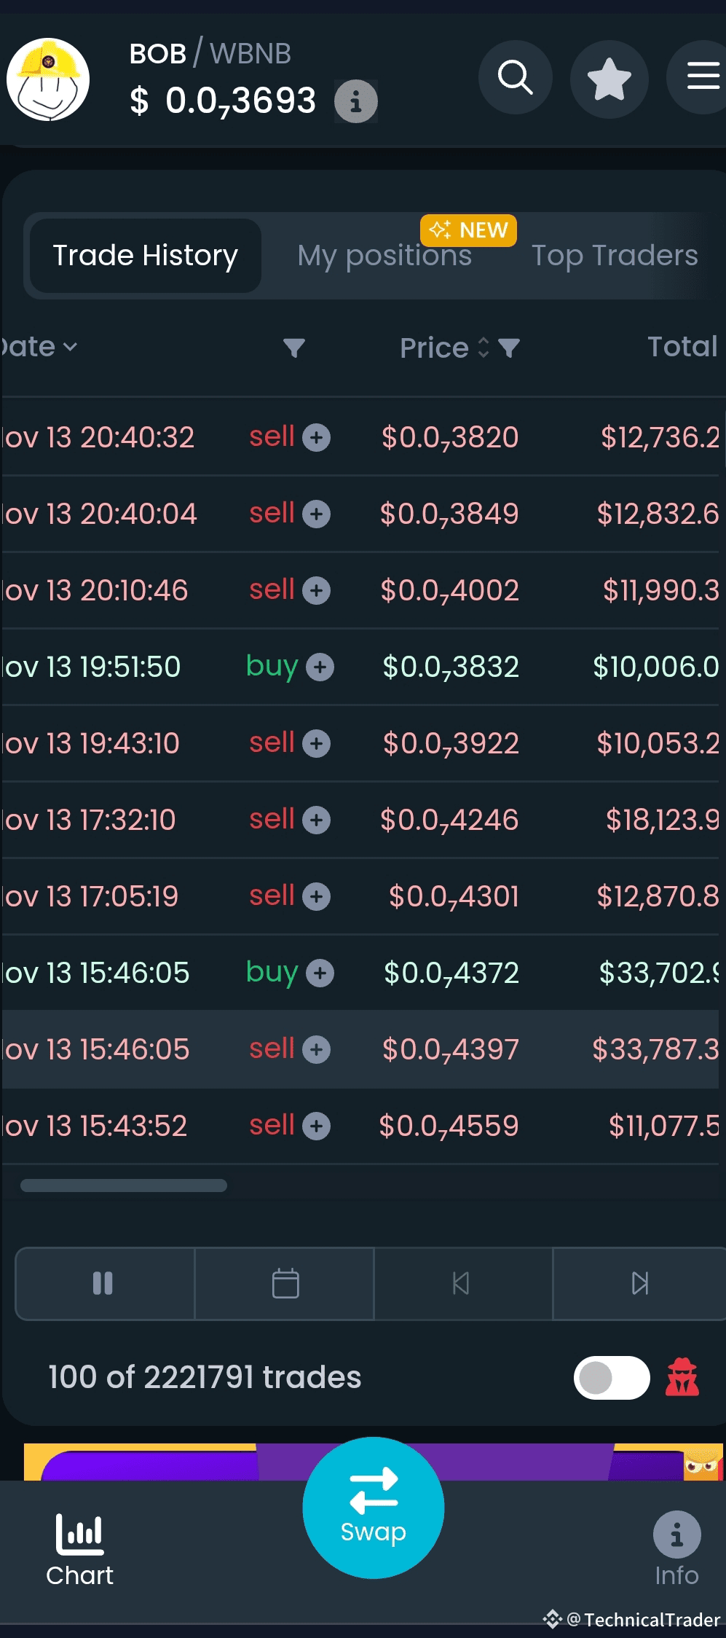Open the trade type filter funnel

293,348
